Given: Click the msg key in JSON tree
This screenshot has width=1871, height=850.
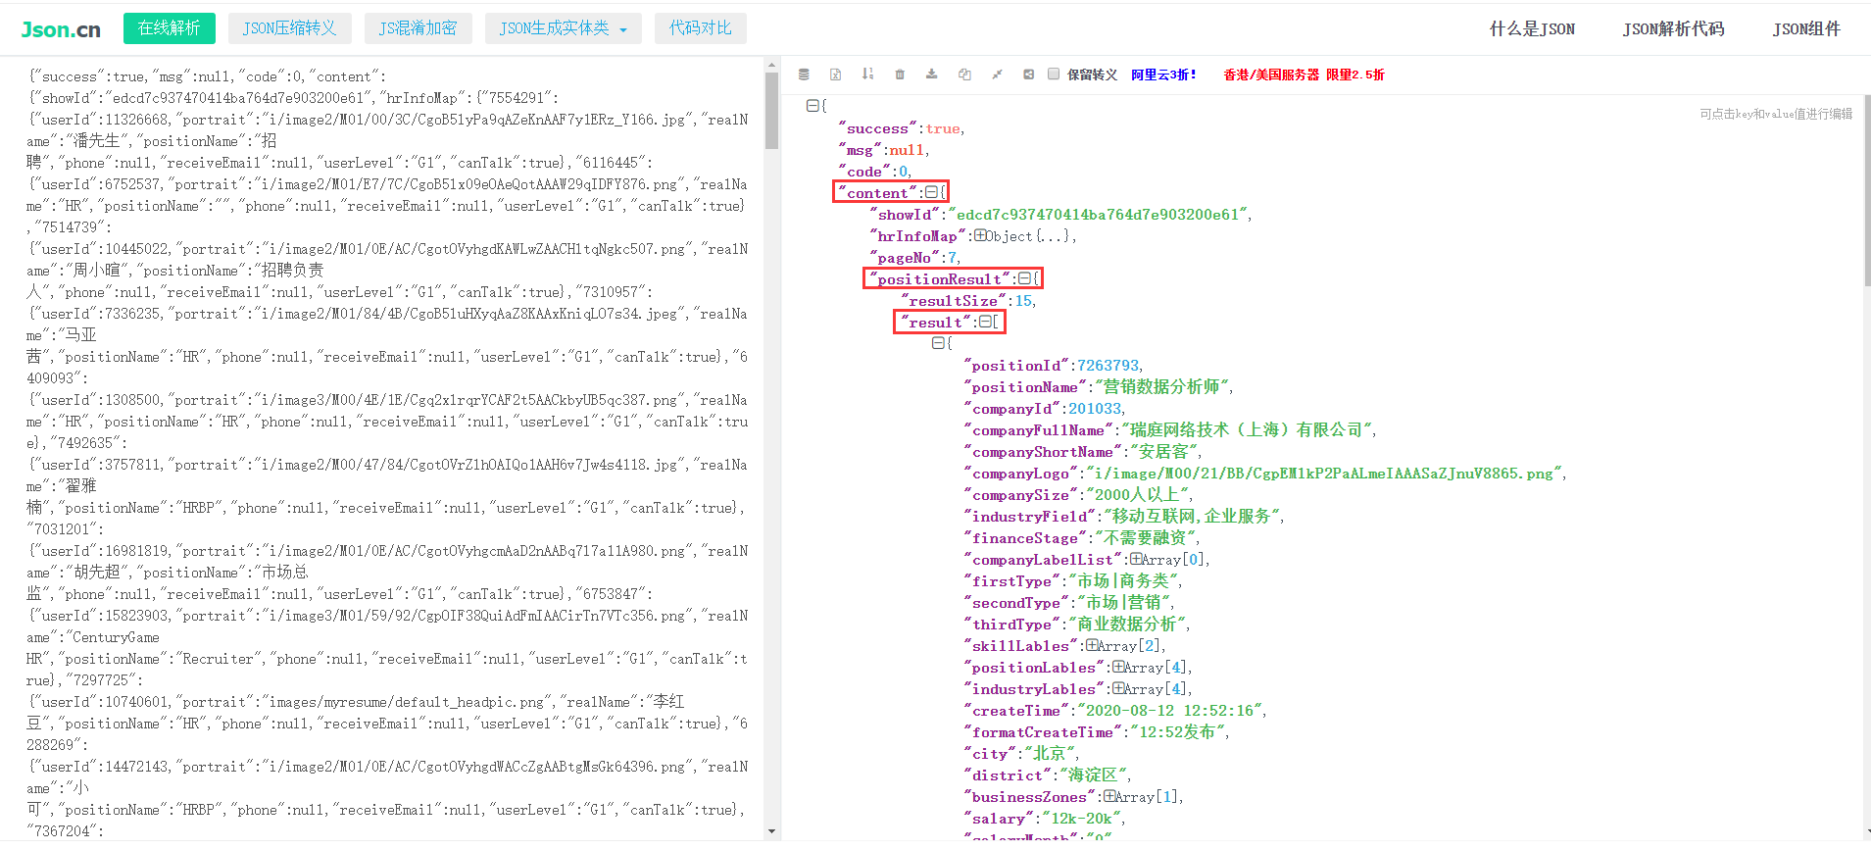Looking at the screenshot, I should (860, 150).
